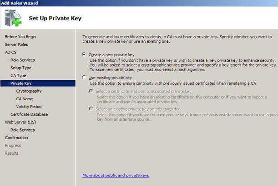Screen dimensions: 278x186
Task: Go to the 'CA Name' sub-step
Action: pos(25,99)
